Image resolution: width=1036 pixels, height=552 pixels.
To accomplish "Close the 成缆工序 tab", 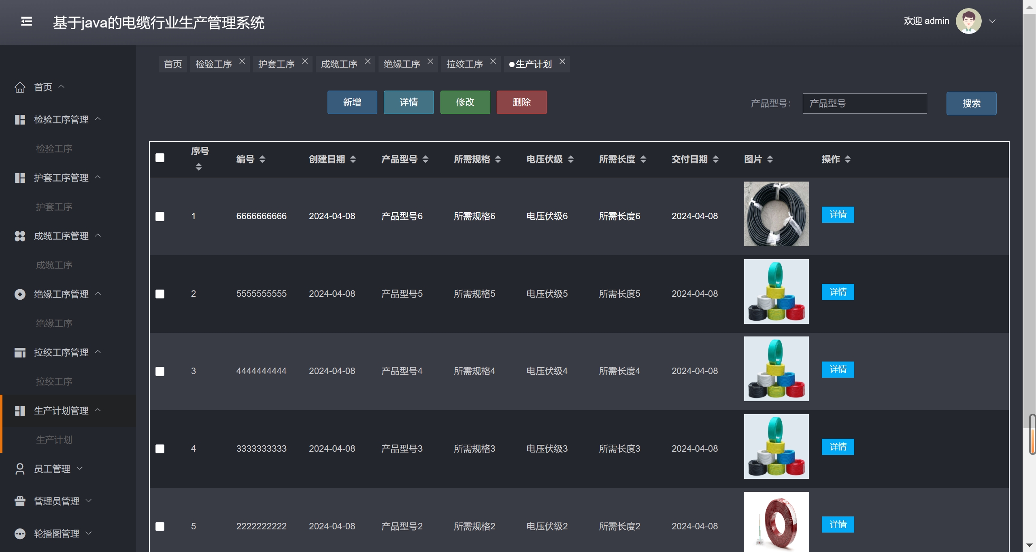I will coord(368,61).
